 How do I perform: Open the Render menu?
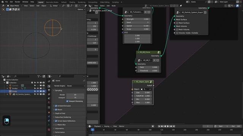17,2
